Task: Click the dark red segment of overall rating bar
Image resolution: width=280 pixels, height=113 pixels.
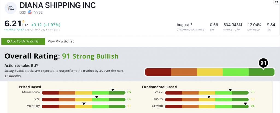Action: [158, 72]
